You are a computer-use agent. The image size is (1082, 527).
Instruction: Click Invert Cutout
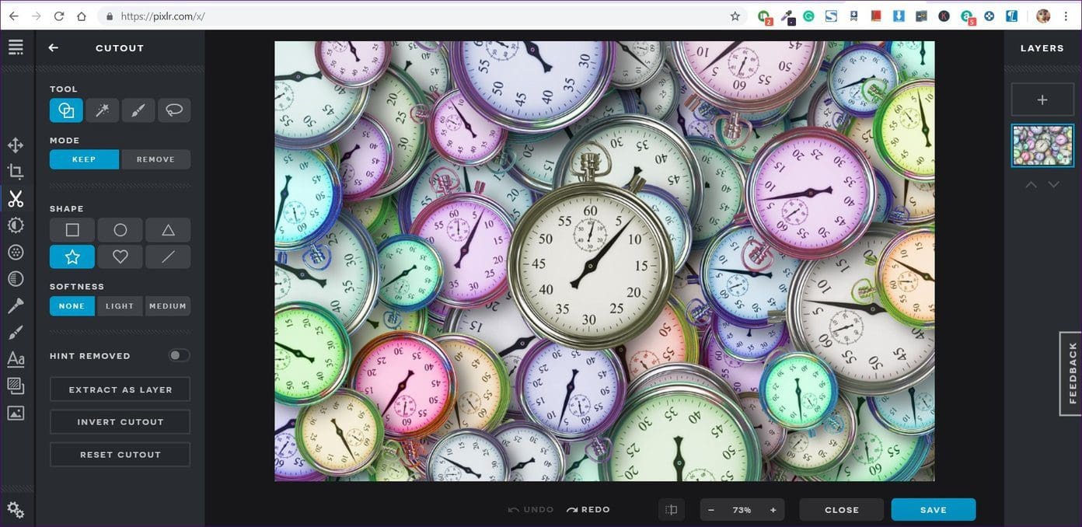coord(120,422)
